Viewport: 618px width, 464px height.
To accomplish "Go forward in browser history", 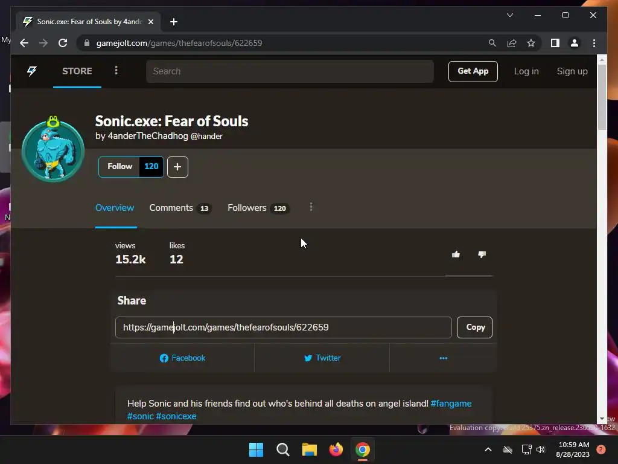I will pos(43,43).
